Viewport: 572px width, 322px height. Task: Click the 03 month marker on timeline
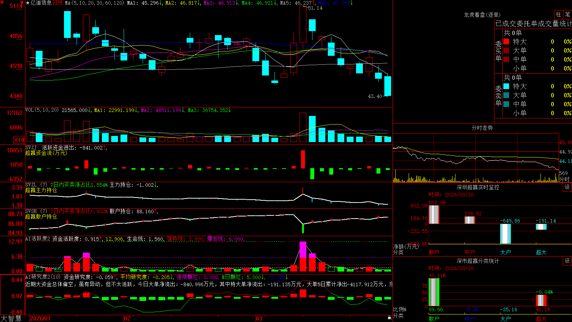point(259,318)
